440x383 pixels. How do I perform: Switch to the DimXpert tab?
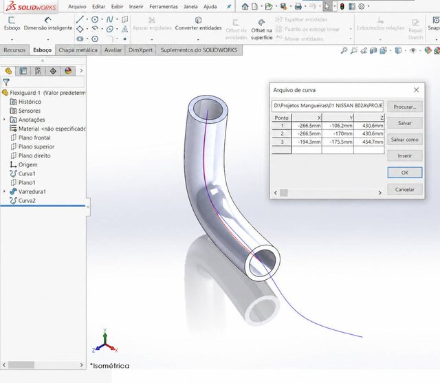click(x=140, y=50)
